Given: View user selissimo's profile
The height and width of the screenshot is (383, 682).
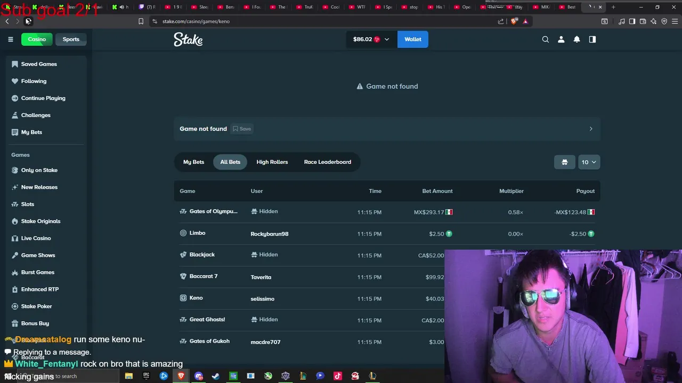Looking at the screenshot, I should [262, 299].
